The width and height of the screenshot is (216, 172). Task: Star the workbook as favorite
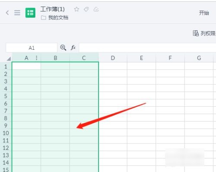tap(76, 10)
